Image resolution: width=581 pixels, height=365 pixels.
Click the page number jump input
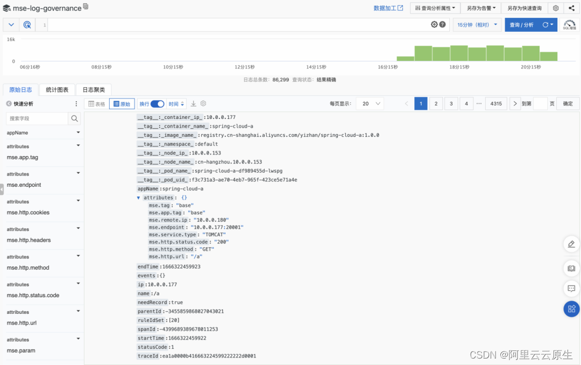pyautogui.click(x=540, y=104)
